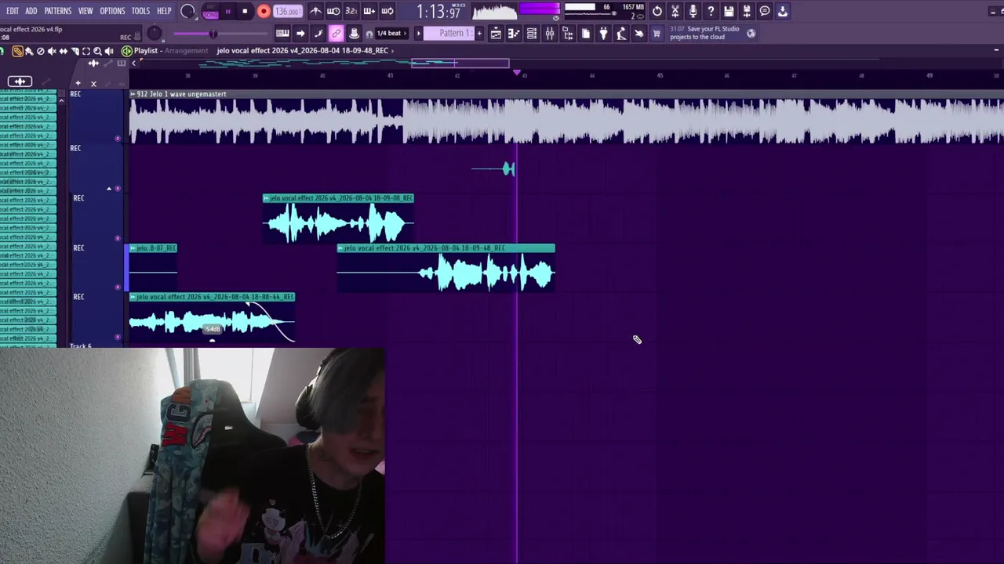This screenshot has width=1004, height=564.
Task: Click the left chevron beside the playlist overview
Action: click(x=133, y=63)
